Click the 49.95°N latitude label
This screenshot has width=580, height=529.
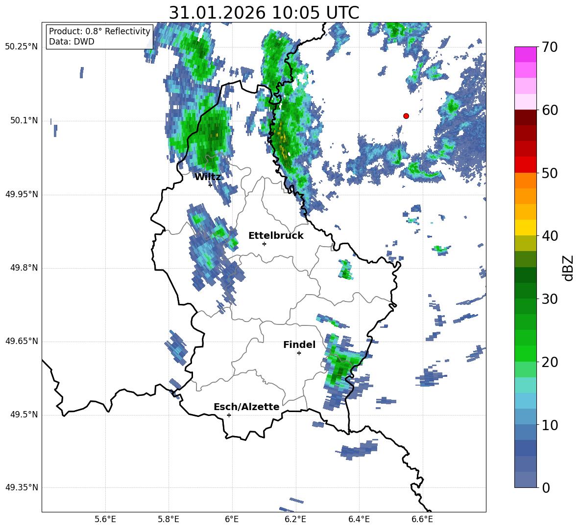click(x=21, y=194)
